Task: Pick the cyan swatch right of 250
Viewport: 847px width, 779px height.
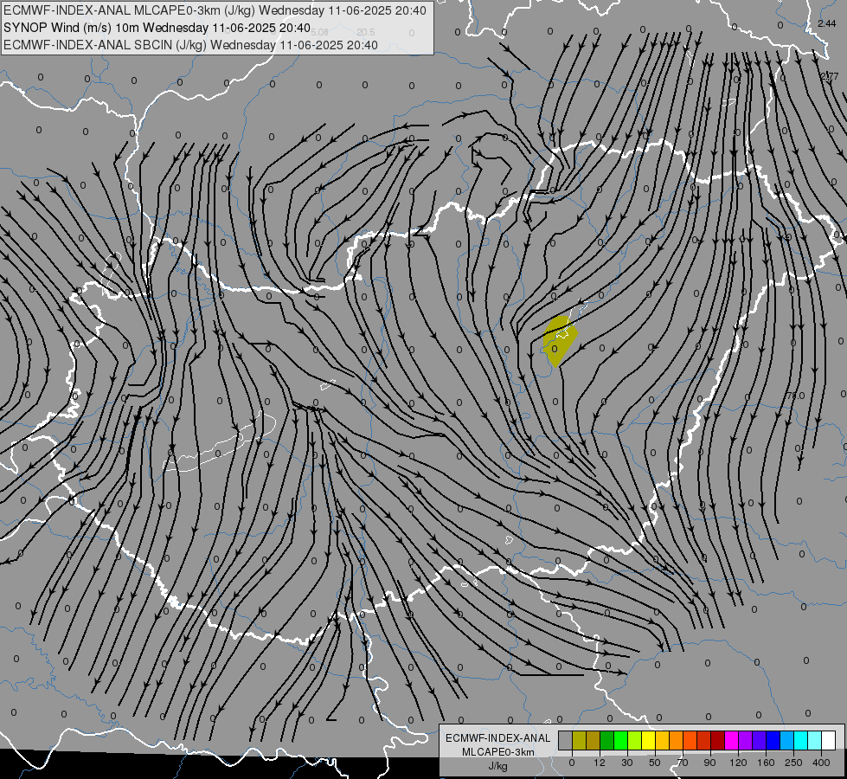Action: coord(801,740)
